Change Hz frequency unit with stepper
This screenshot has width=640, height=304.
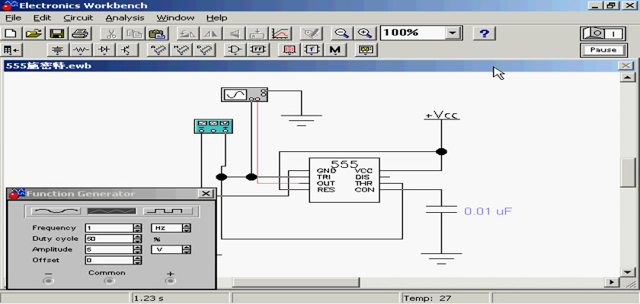[x=187, y=228]
